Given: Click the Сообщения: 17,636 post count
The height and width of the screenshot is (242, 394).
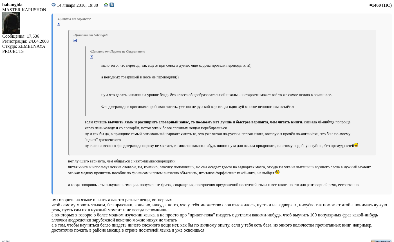Looking at the screenshot, I should pos(21,36).
